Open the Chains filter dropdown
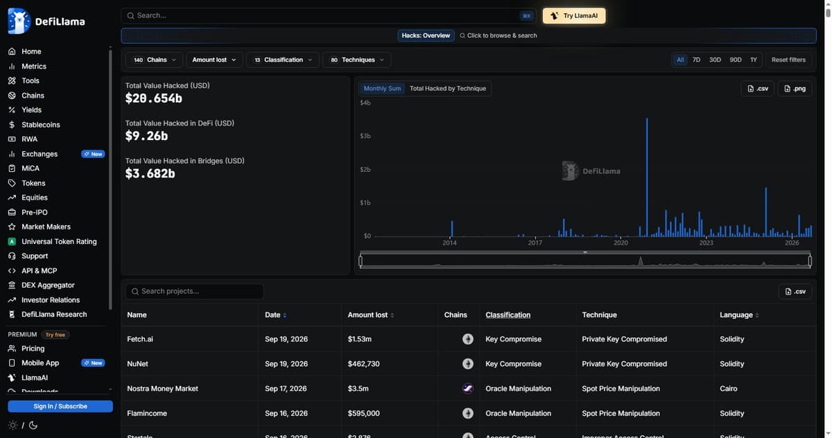The image size is (832, 438). coord(155,60)
